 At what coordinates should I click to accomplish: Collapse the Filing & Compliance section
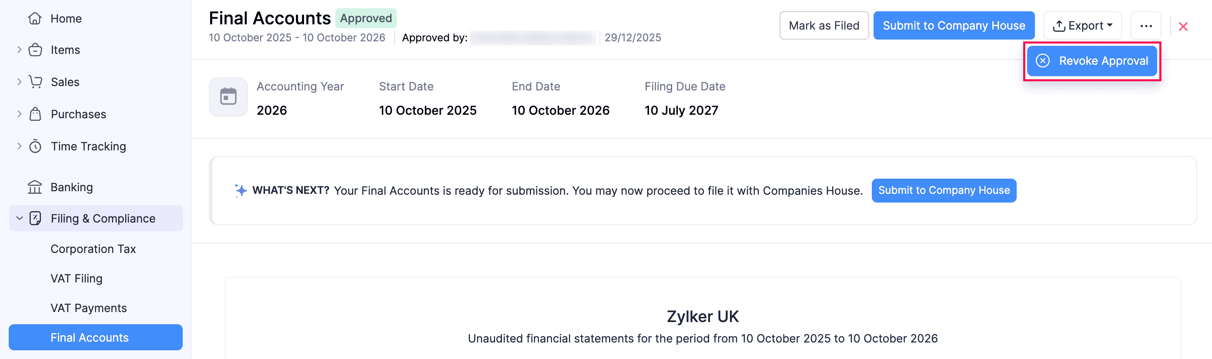pyautogui.click(x=19, y=219)
